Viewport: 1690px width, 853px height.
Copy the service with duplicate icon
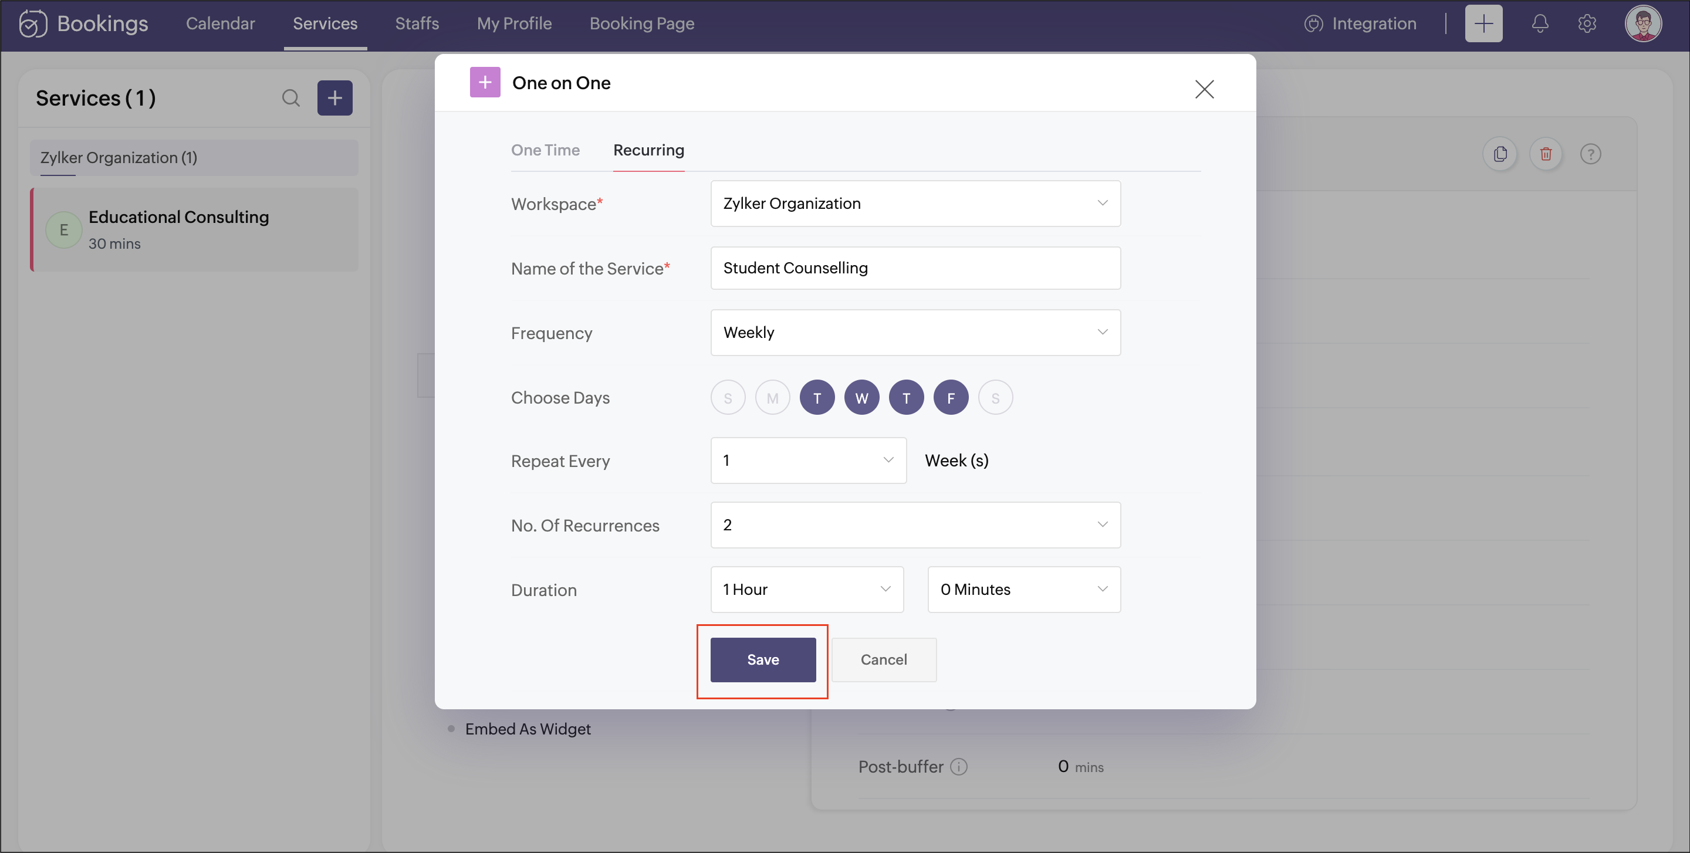(1500, 154)
